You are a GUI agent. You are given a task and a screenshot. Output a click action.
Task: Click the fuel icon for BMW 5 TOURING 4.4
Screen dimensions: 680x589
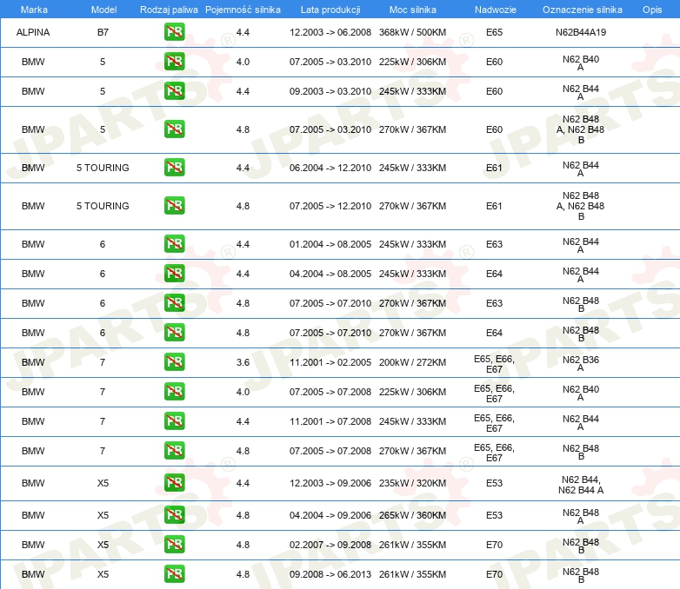point(174,168)
